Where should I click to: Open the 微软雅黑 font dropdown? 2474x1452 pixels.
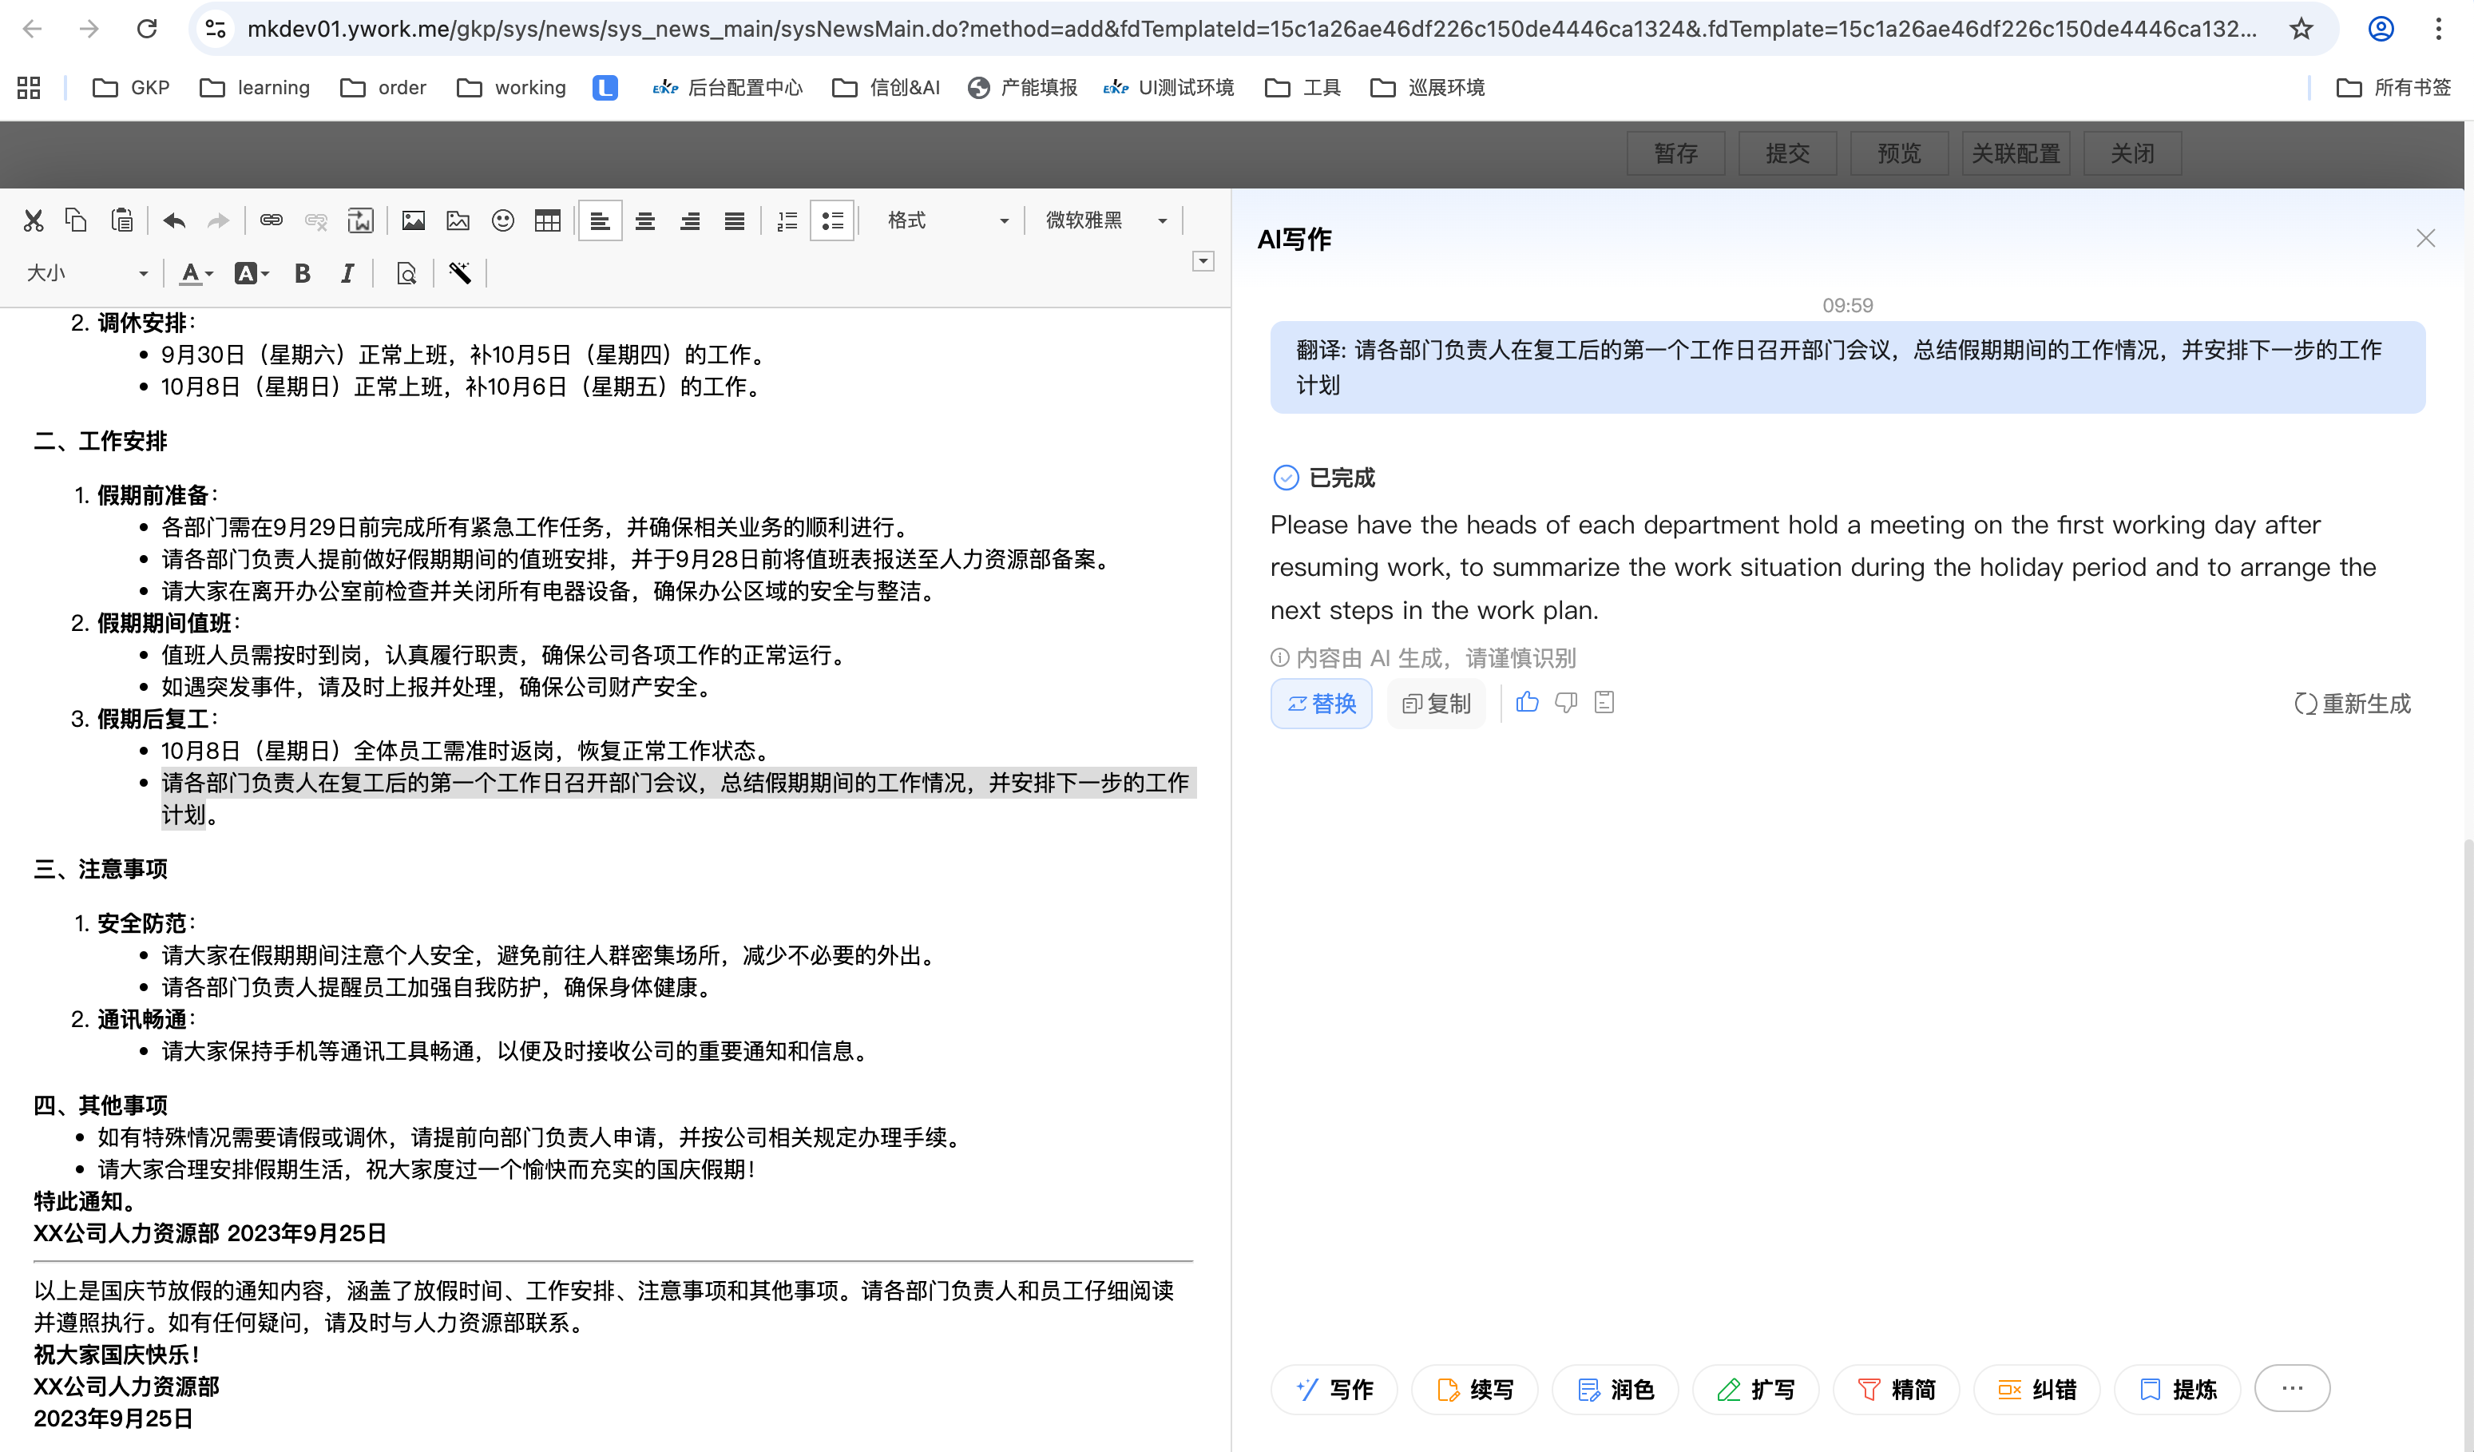click(1104, 221)
